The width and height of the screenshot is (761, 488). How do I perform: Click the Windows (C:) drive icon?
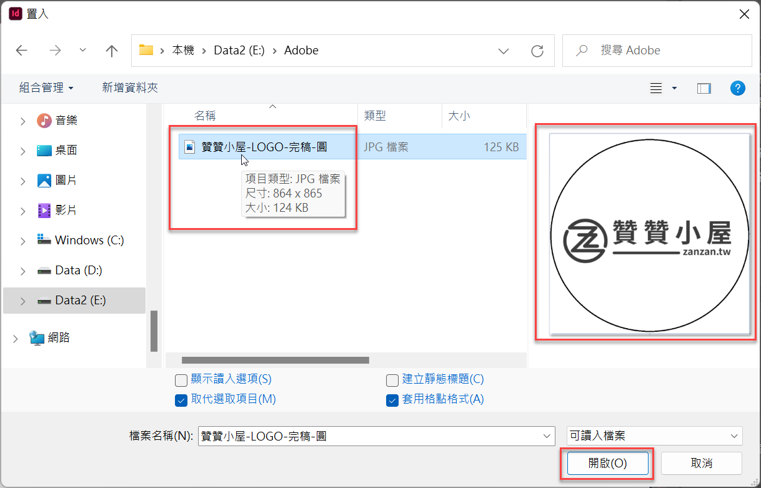click(x=44, y=240)
